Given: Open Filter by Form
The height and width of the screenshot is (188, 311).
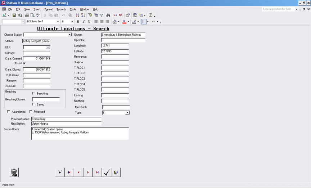Looking at the screenshot, I should click(x=96, y=15).
